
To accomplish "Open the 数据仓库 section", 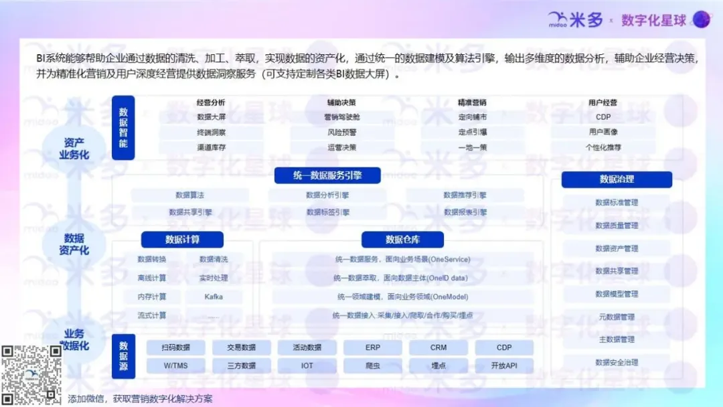I will tap(402, 239).
